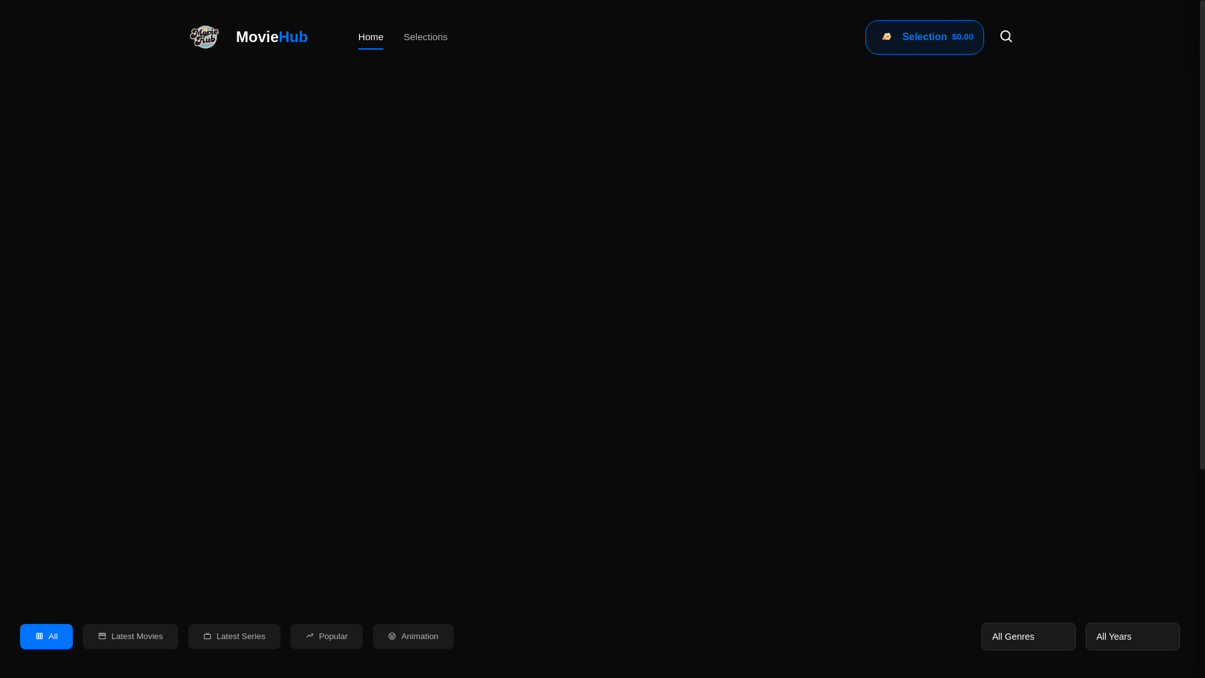Open search with the magnifier icon

click(x=1005, y=36)
